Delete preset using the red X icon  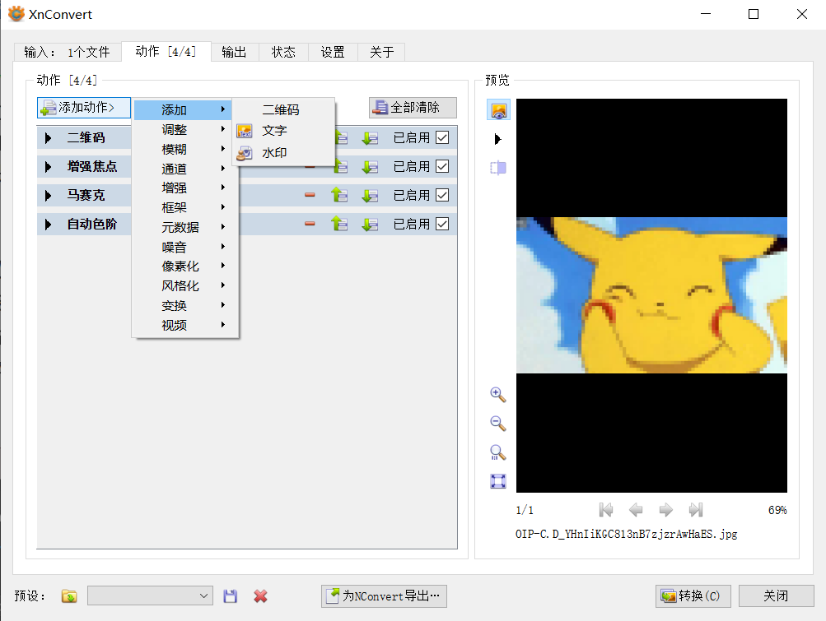point(260,596)
